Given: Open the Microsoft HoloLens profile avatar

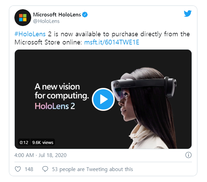Looking at the screenshot, I should coord(23,17).
